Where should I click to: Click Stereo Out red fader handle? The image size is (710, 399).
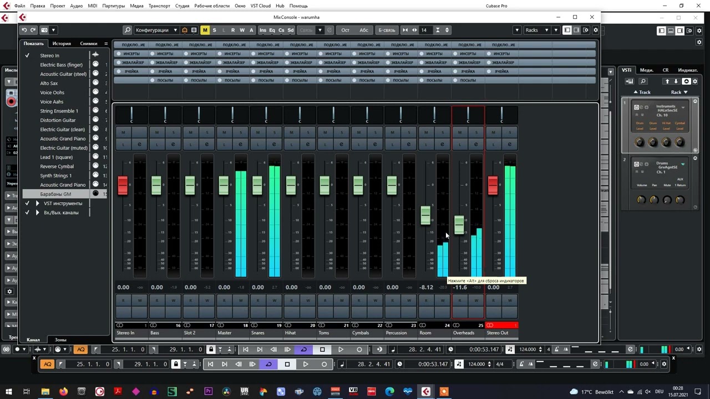pos(493,186)
